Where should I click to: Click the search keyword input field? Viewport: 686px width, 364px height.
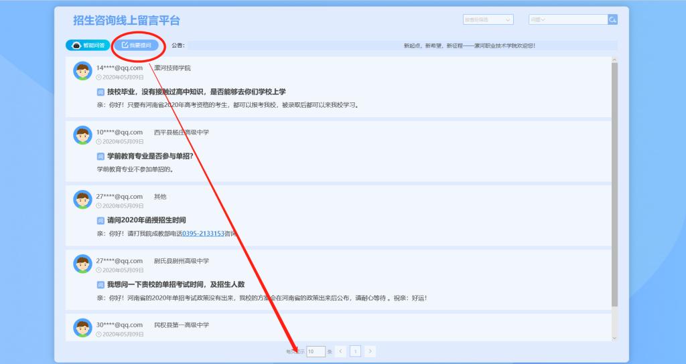tap(576, 20)
